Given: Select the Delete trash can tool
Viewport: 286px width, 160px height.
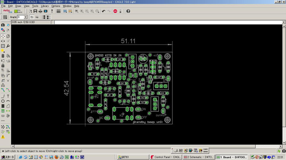Looking at the screenshot, I should pyautogui.click(x=3, y=56).
